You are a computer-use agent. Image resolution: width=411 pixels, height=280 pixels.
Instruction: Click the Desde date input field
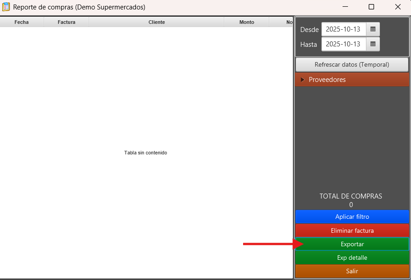point(343,29)
